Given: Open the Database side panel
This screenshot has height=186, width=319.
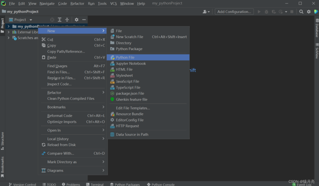Looking at the screenshot, I should [317, 28].
